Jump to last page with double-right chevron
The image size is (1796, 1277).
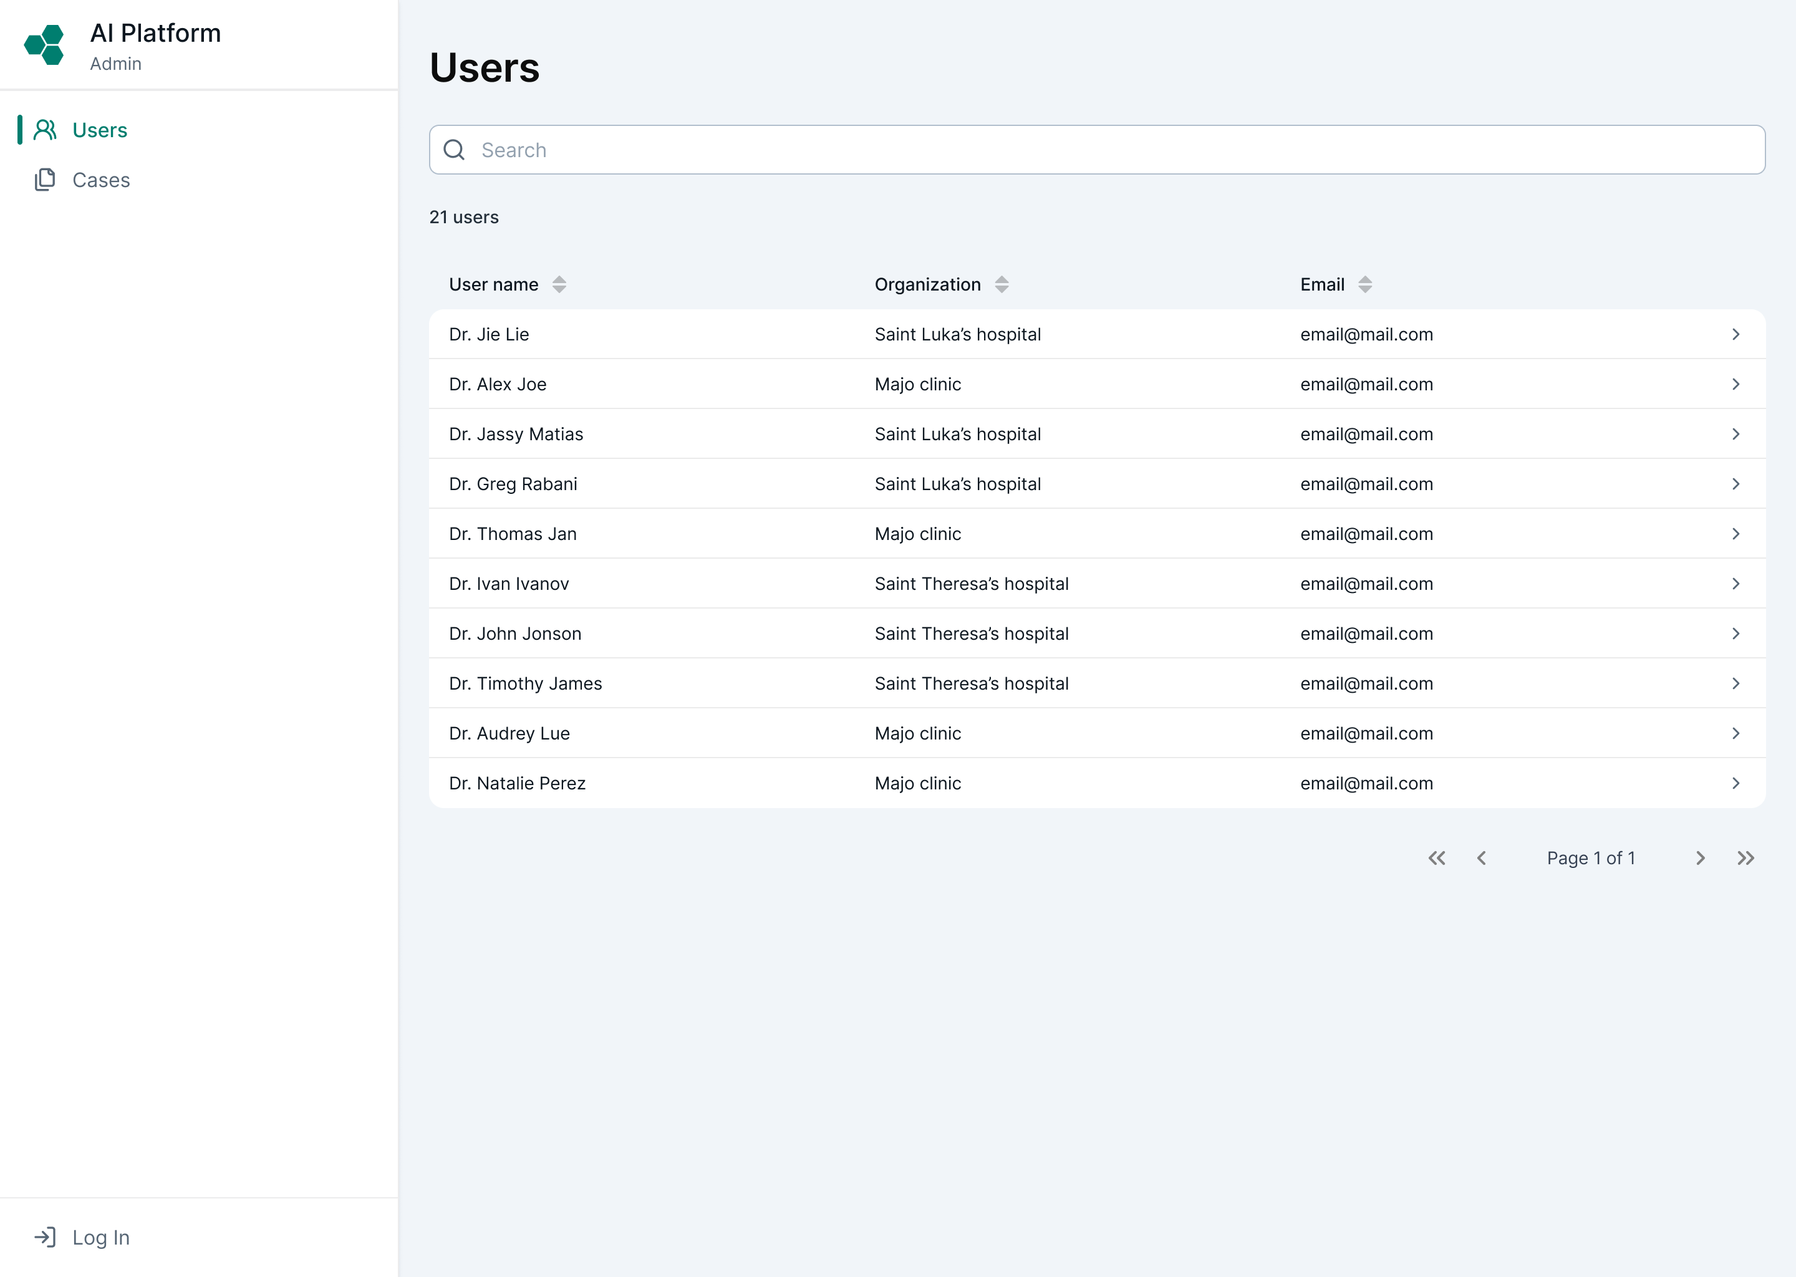(x=1745, y=858)
